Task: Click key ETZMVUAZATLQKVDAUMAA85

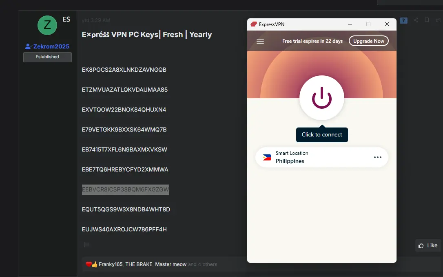Action: point(124,90)
